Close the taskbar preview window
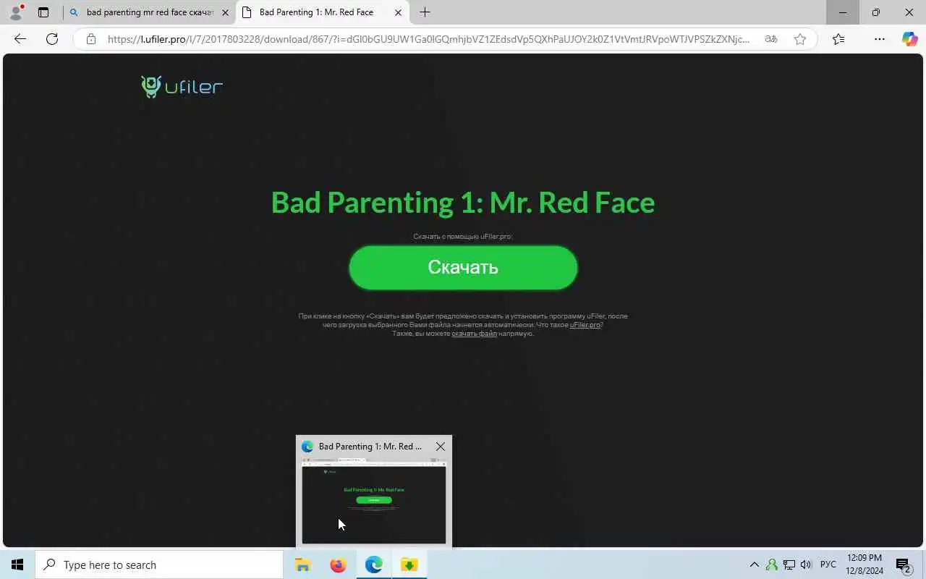This screenshot has width=926, height=579. (x=440, y=447)
